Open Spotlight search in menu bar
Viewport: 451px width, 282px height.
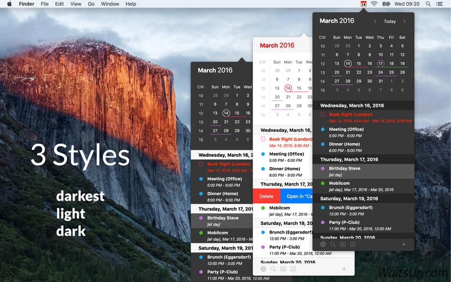click(428, 4)
